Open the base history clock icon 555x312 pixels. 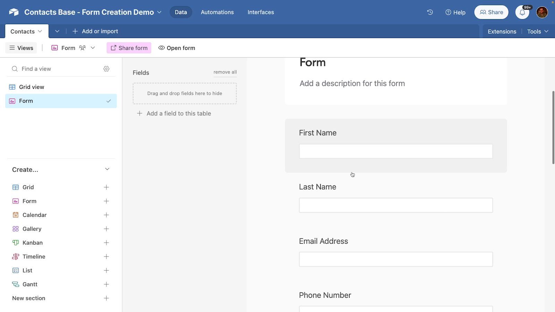pyautogui.click(x=430, y=12)
